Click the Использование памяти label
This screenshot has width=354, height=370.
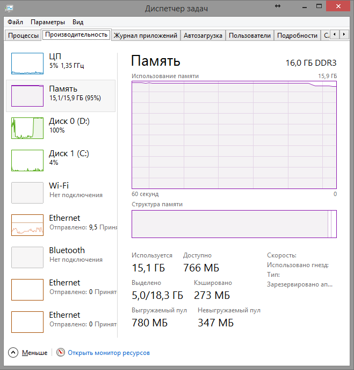(x=165, y=76)
